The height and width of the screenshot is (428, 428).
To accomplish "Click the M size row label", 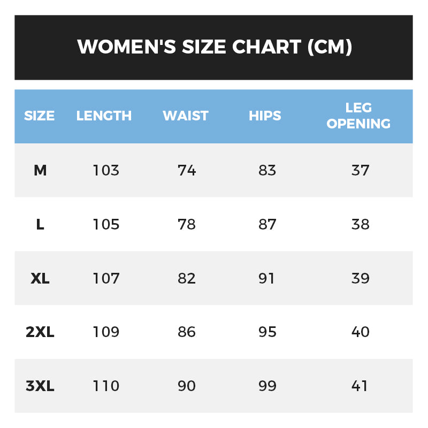I will click(x=40, y=171).
